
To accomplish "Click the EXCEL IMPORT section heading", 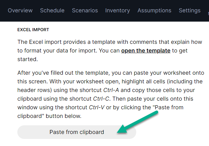I will click(33, 30).
